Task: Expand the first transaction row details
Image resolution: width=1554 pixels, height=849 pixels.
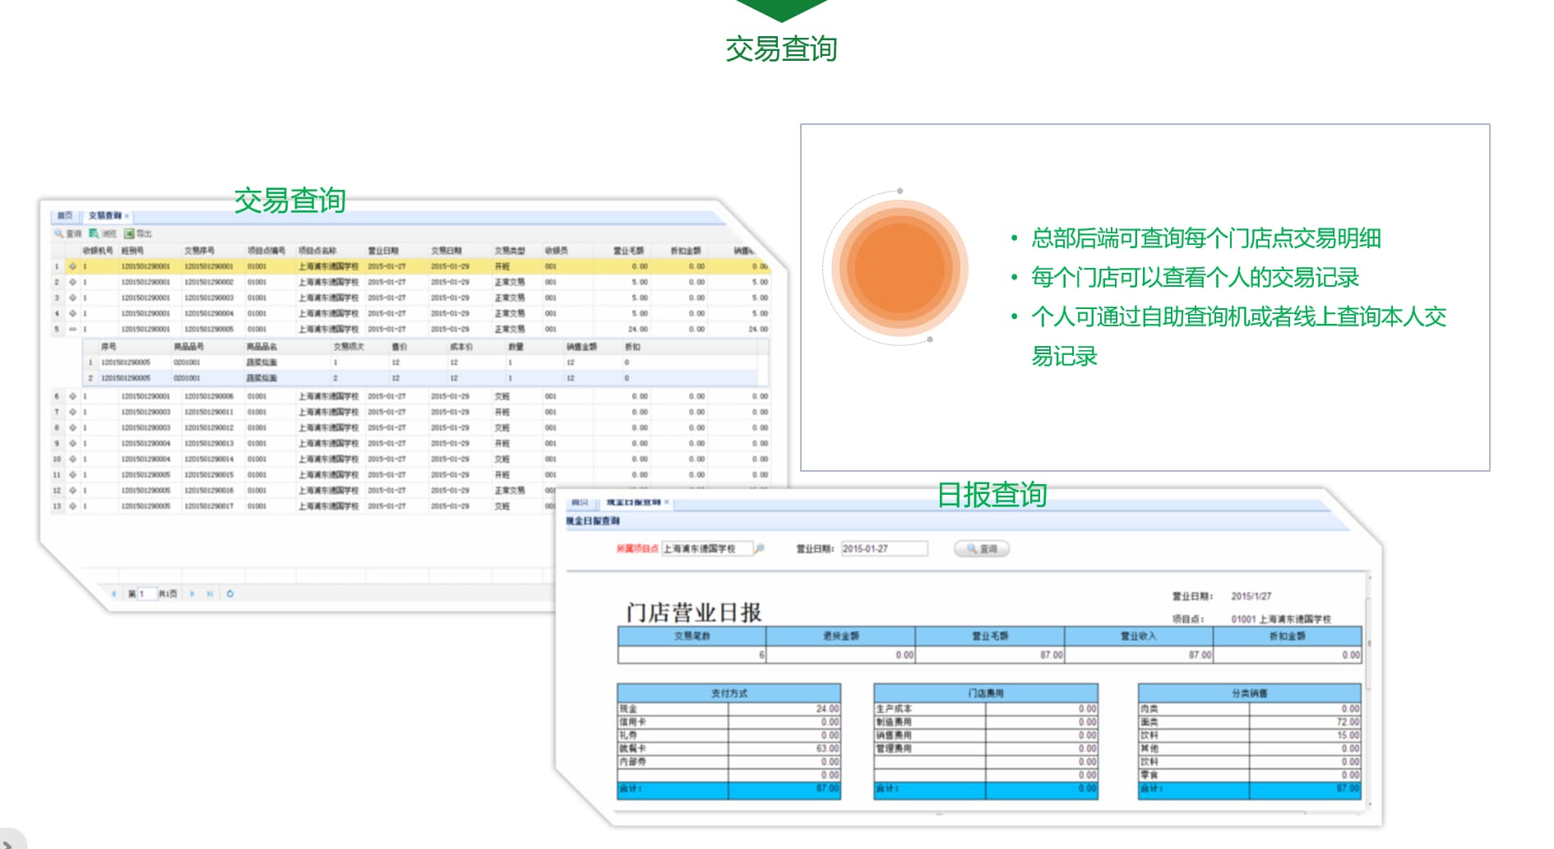Action: point(72,265)
